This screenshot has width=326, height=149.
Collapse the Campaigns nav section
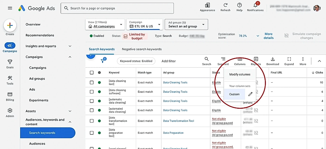70,57
